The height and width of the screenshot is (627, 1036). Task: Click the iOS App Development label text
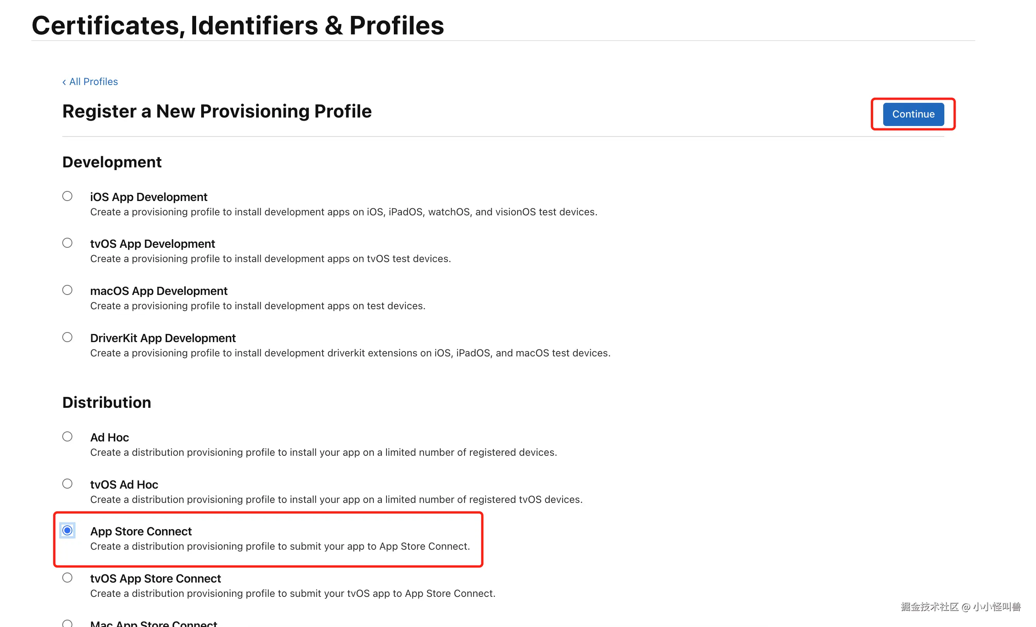click(x=149, y=197)
